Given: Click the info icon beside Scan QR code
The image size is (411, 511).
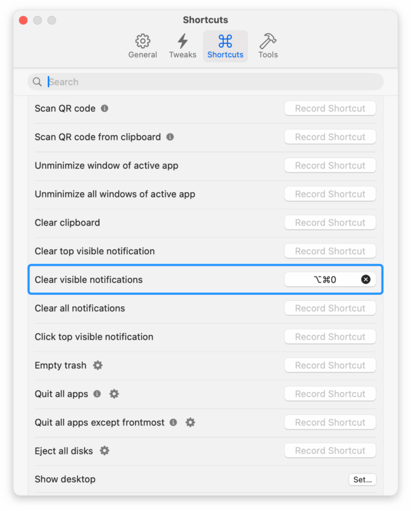Looking at the screenshot, I should (105, 108).
